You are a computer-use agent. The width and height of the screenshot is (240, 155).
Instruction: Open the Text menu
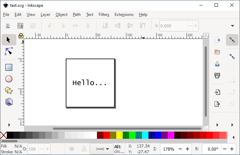[x=89, y=15]
